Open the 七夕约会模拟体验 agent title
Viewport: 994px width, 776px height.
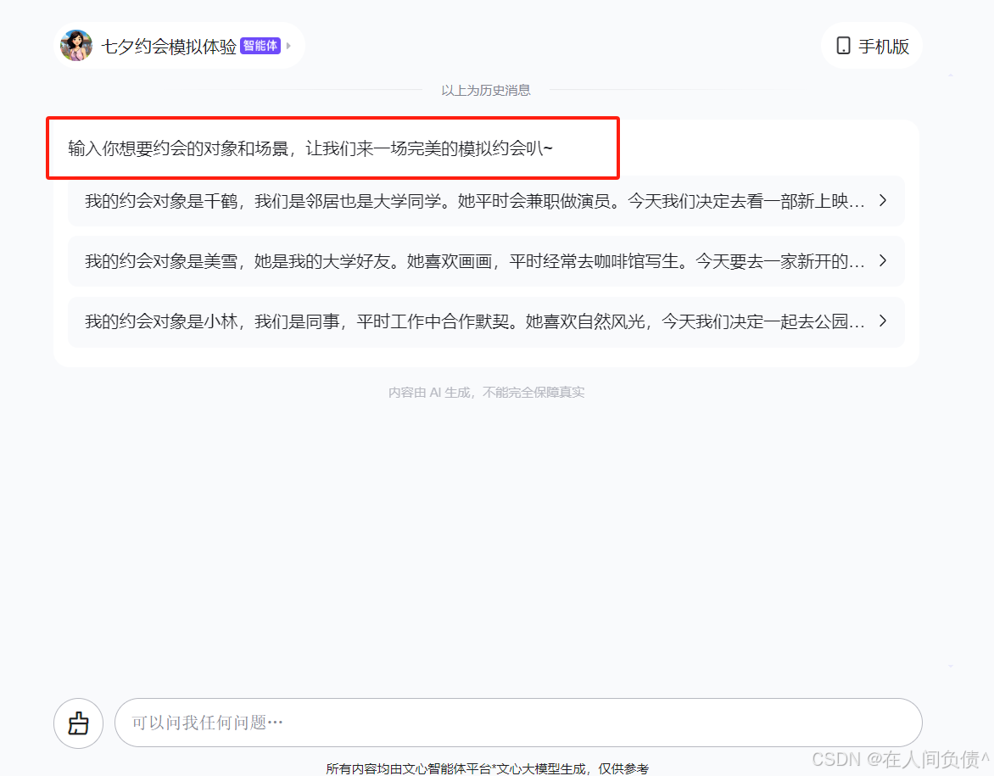pyautogui.click(x=169, y=47)
